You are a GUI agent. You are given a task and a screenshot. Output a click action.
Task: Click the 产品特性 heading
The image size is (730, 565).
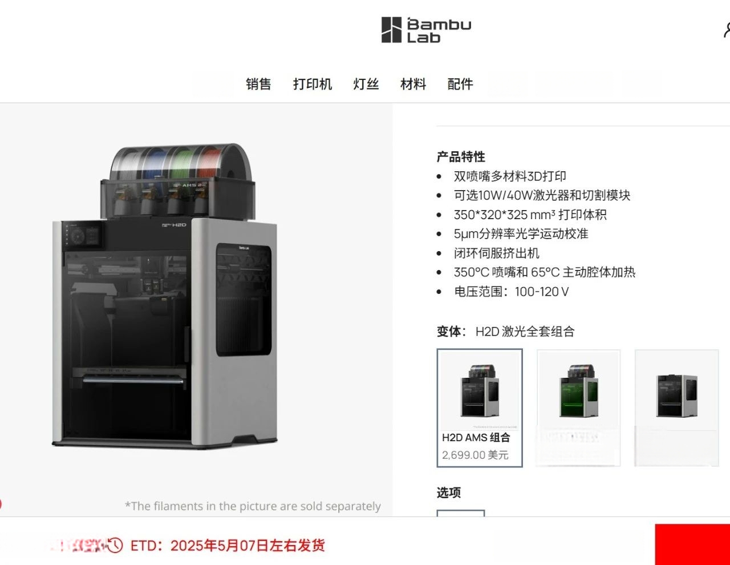pyautogui.click(x=461, y=156)
